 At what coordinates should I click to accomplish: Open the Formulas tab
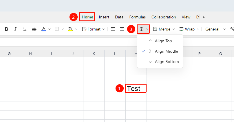[138, 17]
